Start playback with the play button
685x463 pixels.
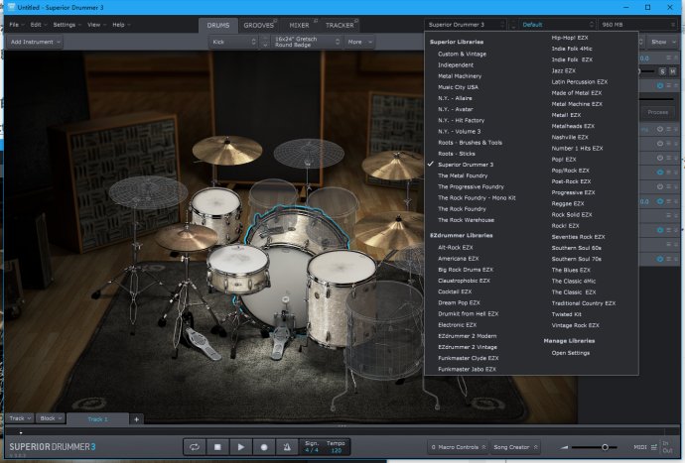pyautogui.click(x=240, y=447)
